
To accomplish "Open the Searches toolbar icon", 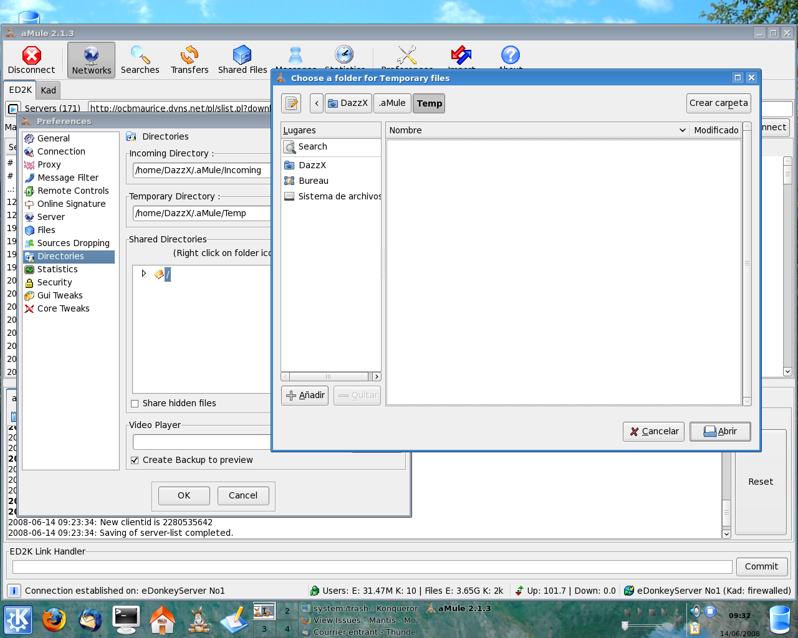I will [x=140, y=60].
